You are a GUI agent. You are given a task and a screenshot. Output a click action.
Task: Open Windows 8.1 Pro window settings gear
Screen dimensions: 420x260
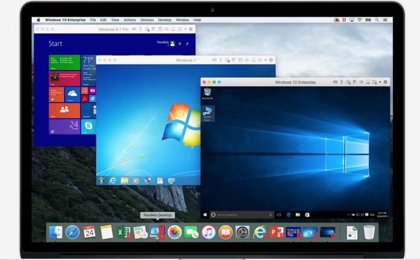[191, 29]
